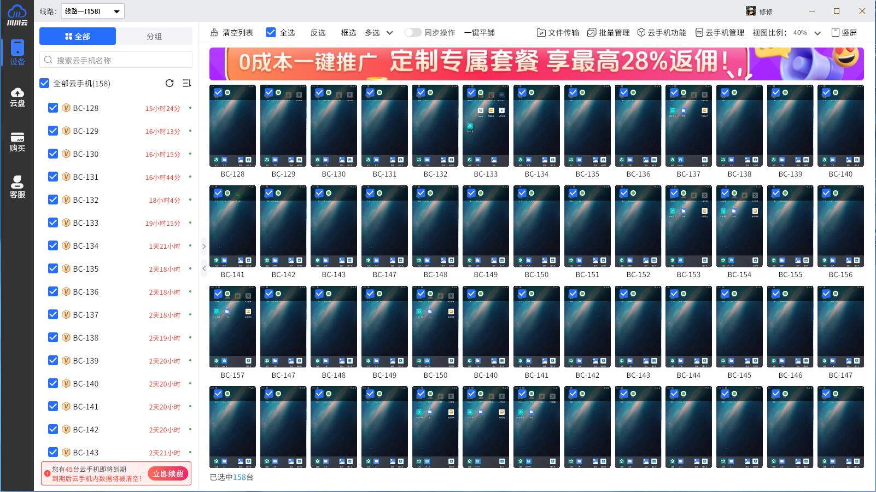
Task: Refresh the 全部云手机 device list
Action: [170, 83]
